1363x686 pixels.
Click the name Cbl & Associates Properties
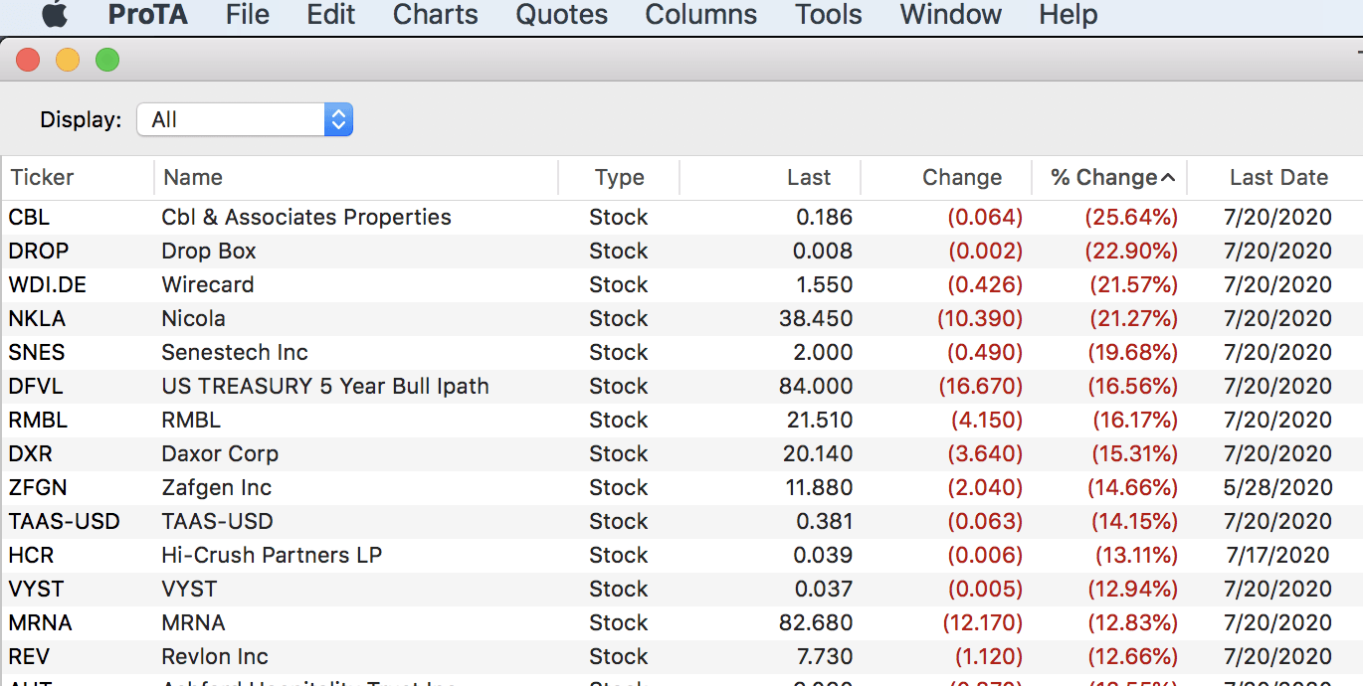tap(306, 217)
